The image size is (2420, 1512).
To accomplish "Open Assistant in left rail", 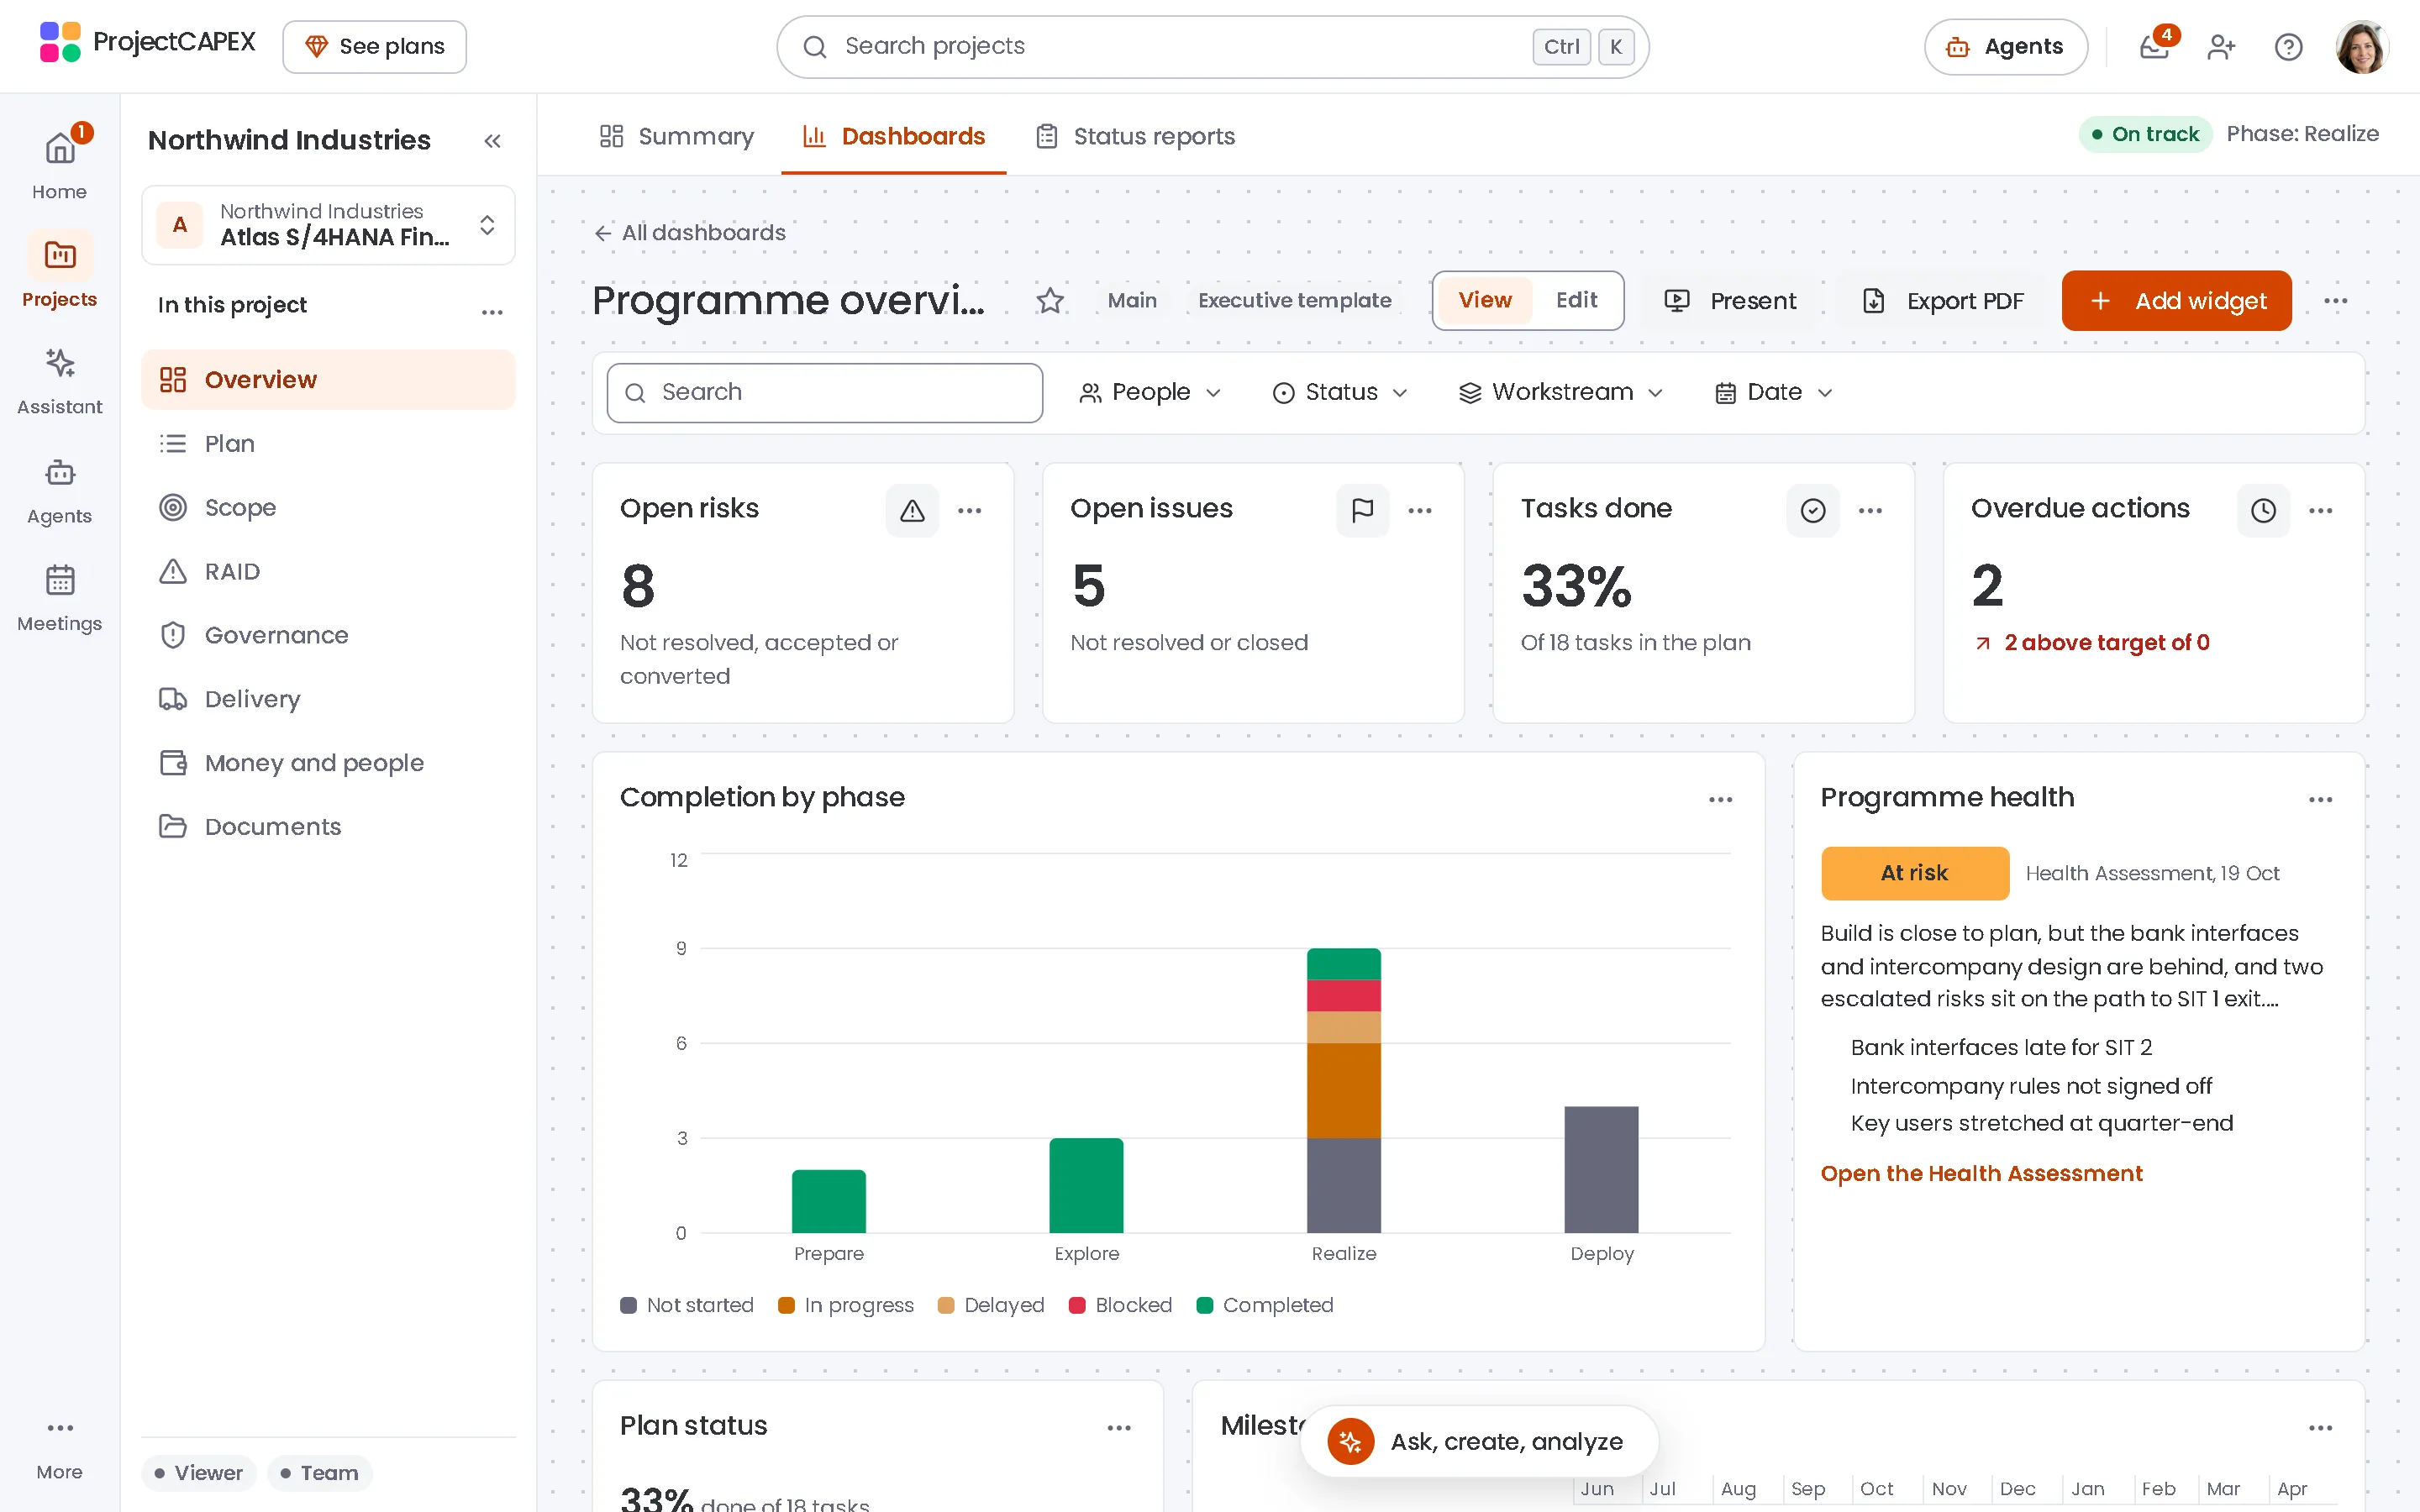I will tap(59, 380).
